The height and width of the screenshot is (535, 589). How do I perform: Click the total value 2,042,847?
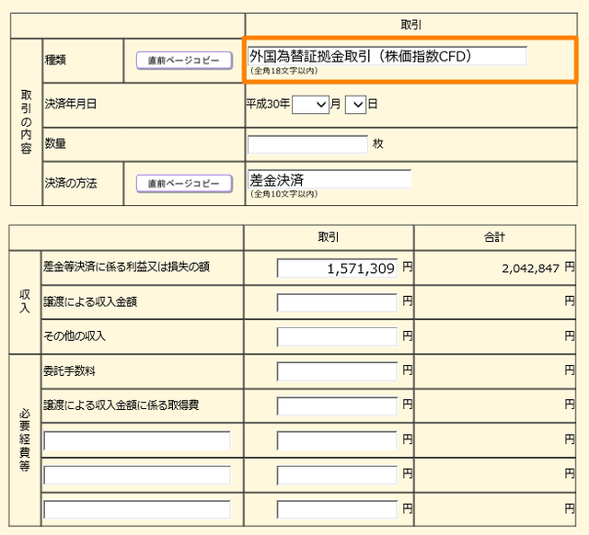pyautogui.click(x=530, y=268)
